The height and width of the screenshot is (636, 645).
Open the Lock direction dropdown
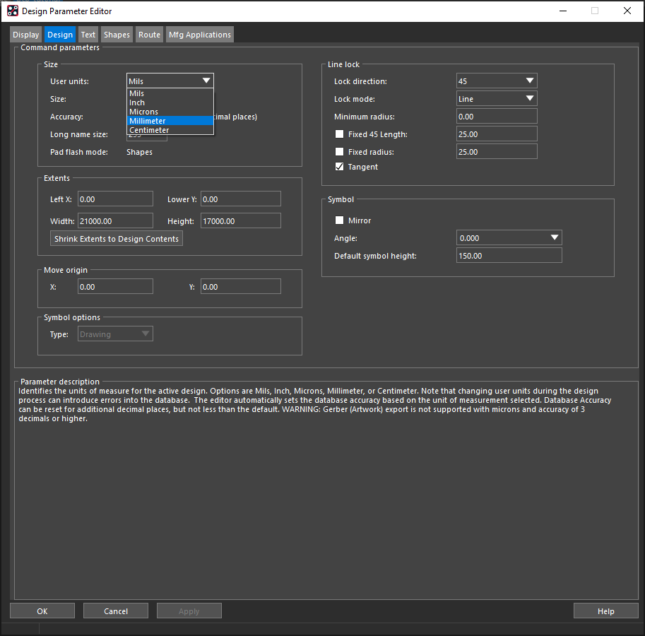click(x=497, y=81)
